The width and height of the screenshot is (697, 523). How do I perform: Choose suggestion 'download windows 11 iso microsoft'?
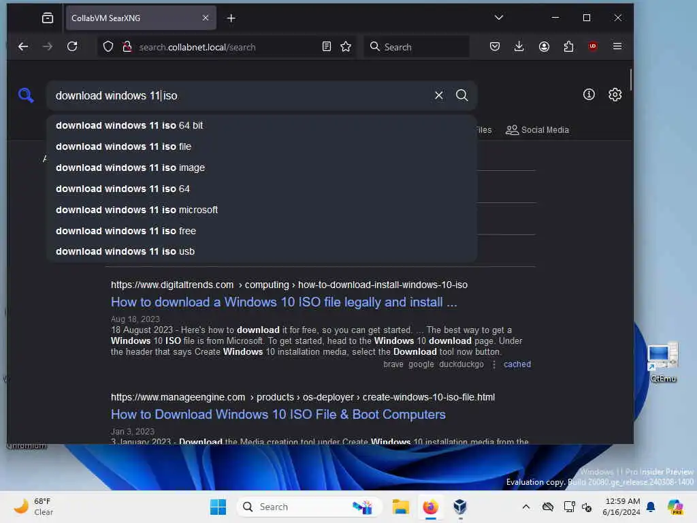pos(262,210)
